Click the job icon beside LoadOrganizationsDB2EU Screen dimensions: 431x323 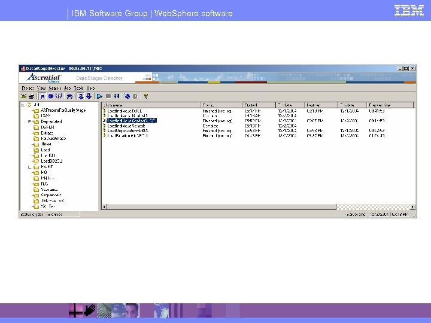[104, 130]
